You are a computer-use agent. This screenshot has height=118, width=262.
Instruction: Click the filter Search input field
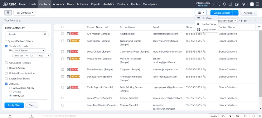pos(27,34)
